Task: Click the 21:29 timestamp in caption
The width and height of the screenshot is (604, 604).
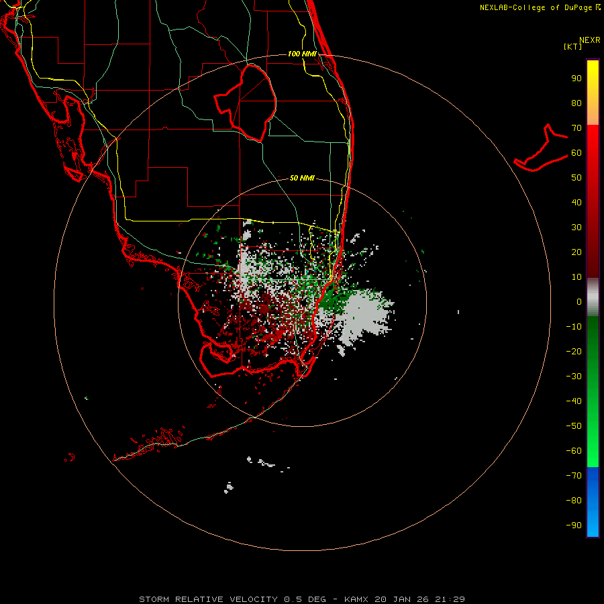Action: 450,599
